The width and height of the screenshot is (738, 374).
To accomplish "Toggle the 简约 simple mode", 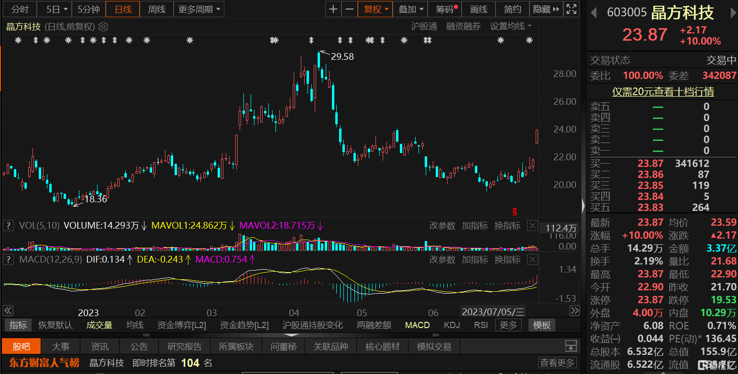I will [512, 9].
